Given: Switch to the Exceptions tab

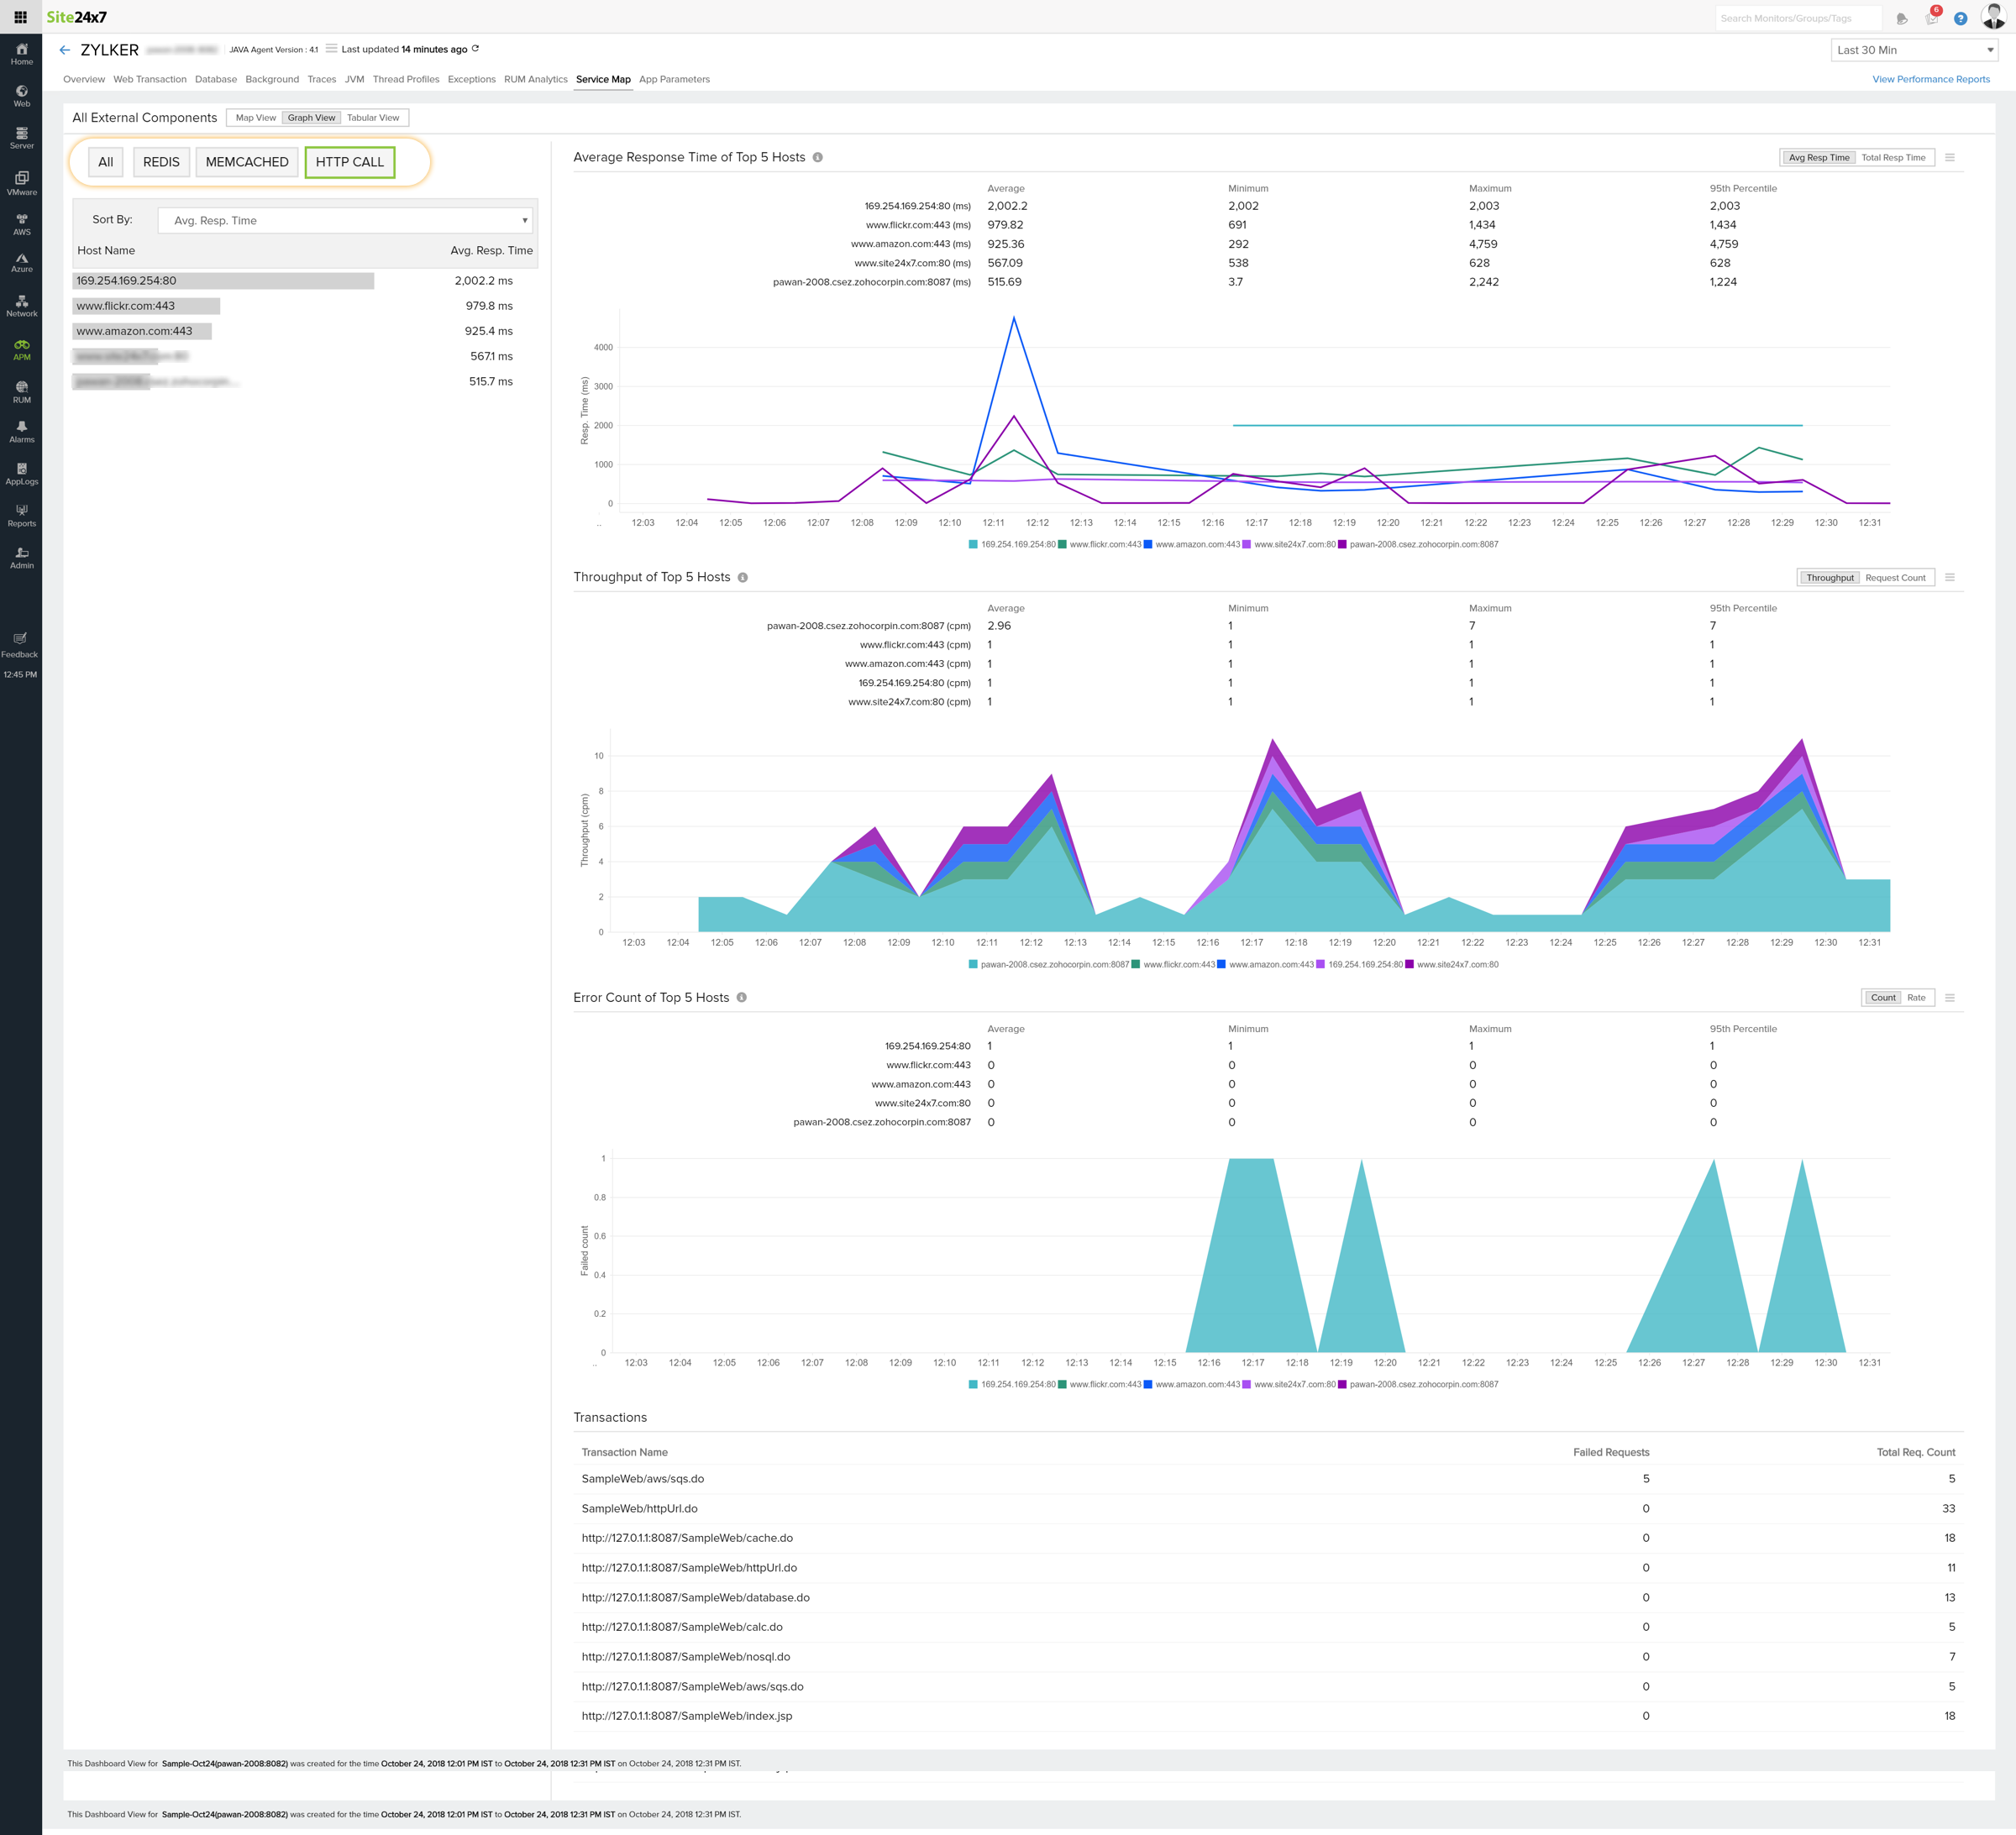Looking at the screenshot, I should pos(471,79).
